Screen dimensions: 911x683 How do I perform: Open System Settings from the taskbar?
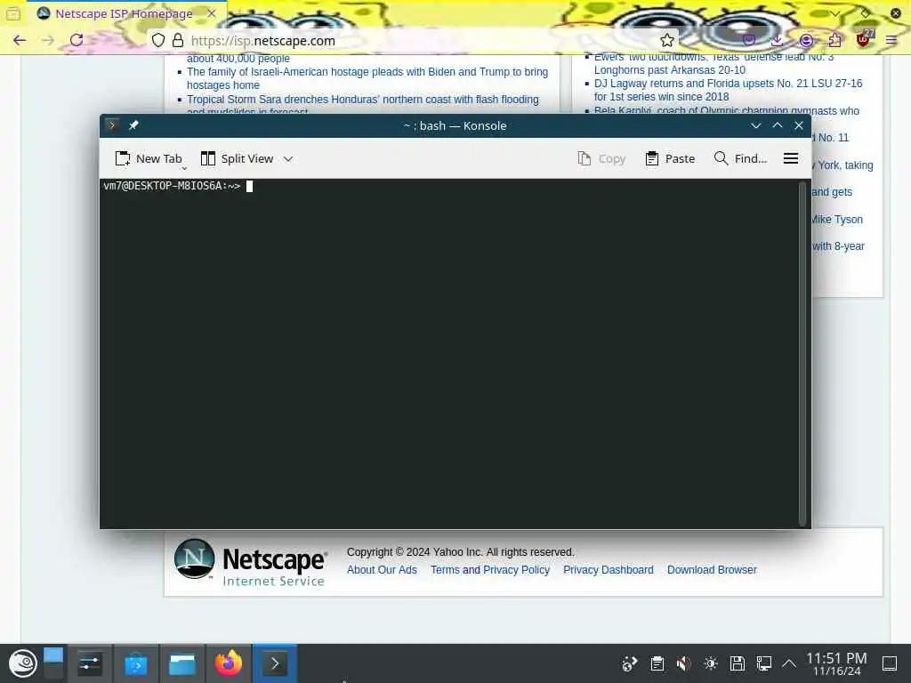point(90,663)
